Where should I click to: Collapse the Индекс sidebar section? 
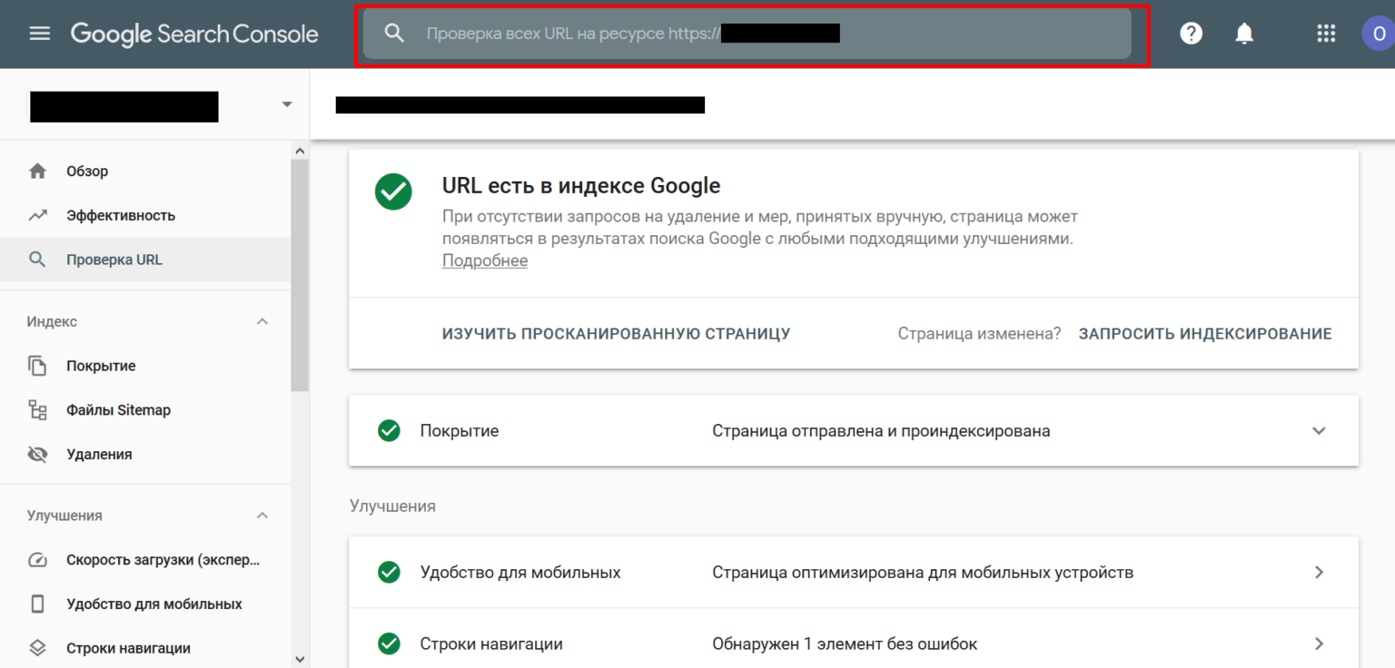click(x=262, y=322)
